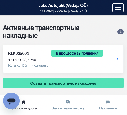Click the Karu karjäär => Karupesa route
This screenshot has width=127, height=115.
(28, 65)
